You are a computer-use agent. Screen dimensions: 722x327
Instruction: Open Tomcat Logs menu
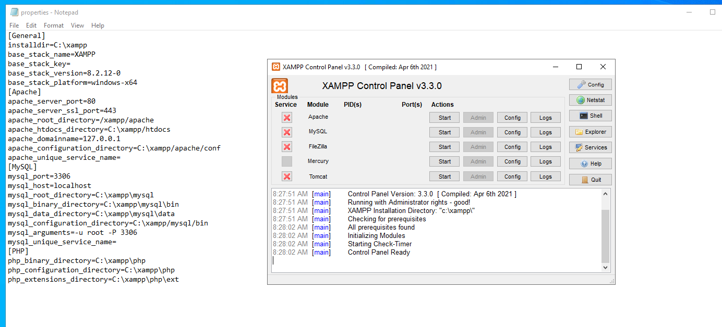point(546,177)
